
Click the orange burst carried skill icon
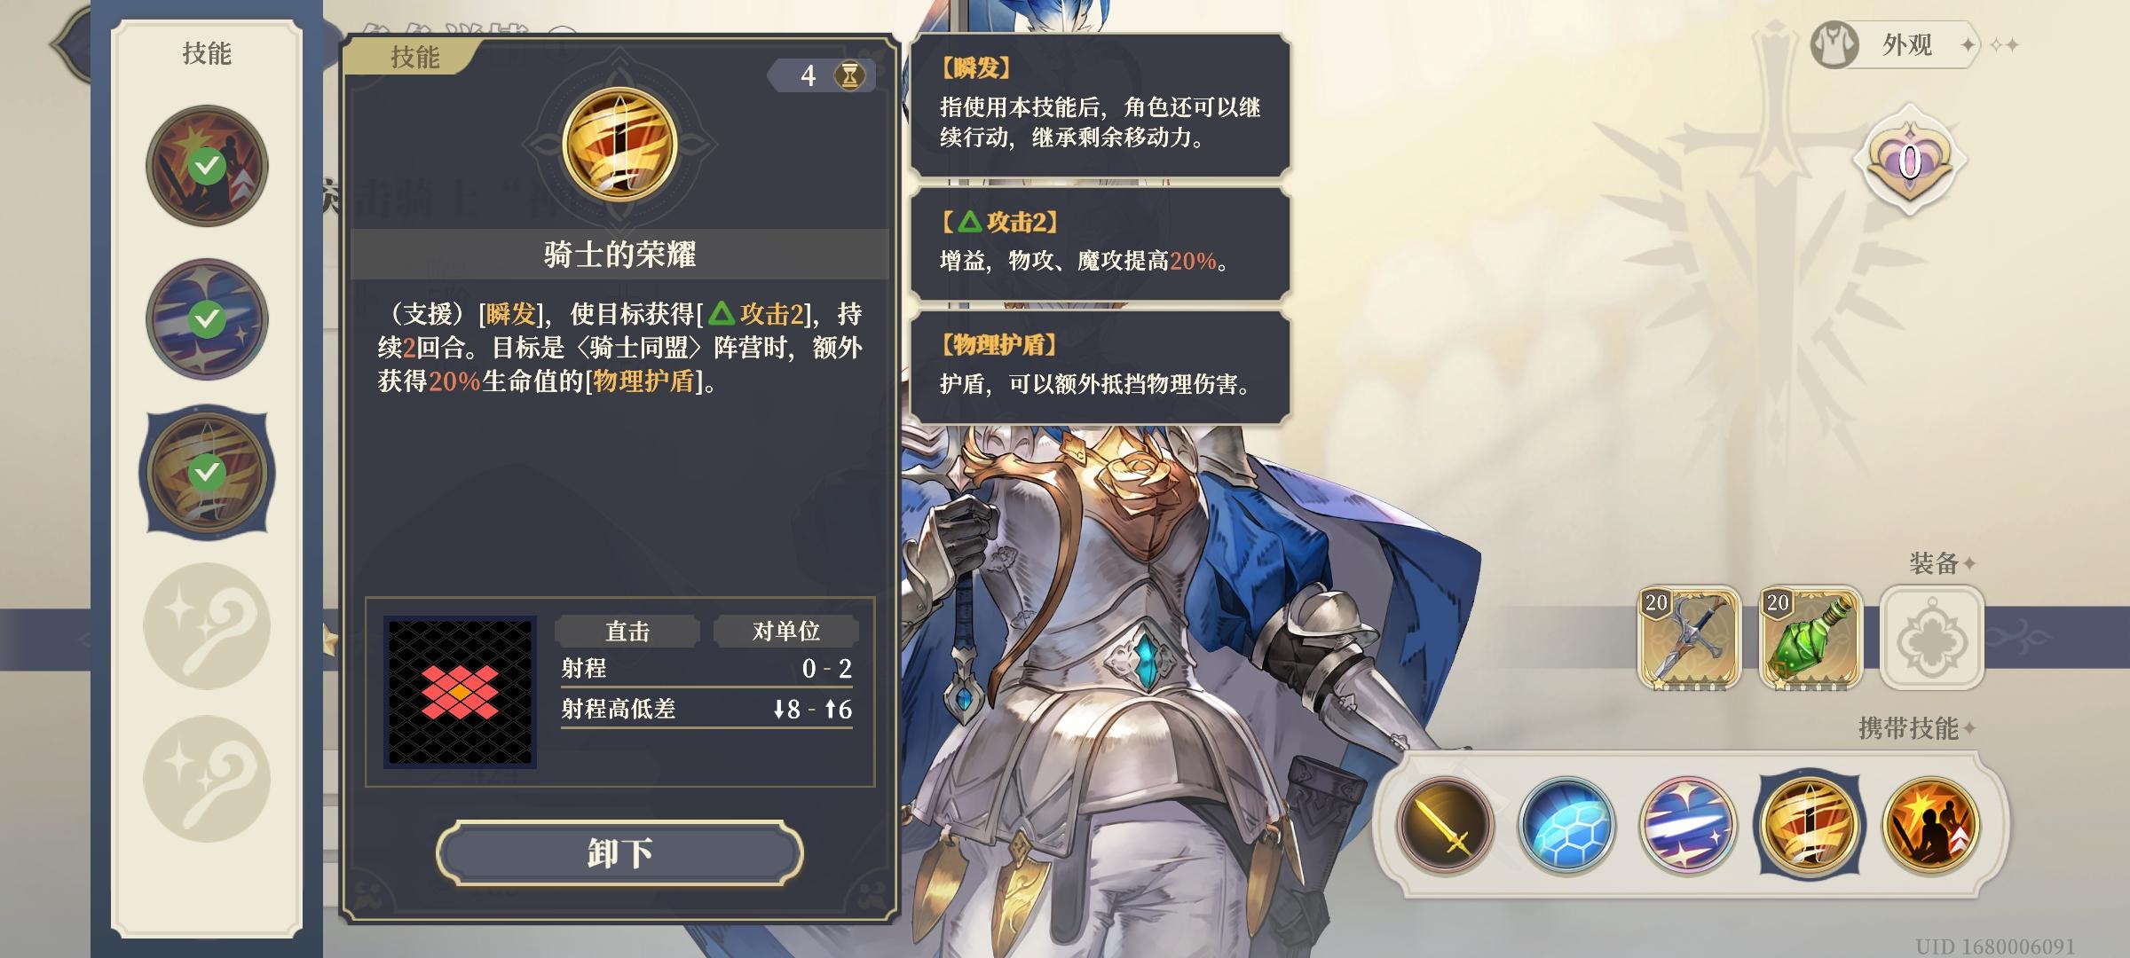[x=1931, y=825]
